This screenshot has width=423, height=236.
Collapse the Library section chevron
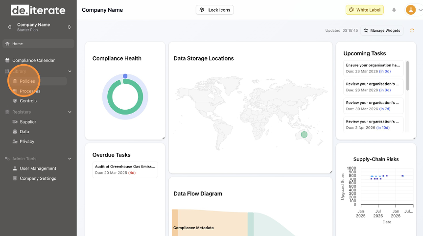[x=70, y=71]
